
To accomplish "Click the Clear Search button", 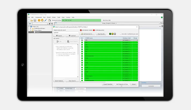I will (x=72, y=81).
